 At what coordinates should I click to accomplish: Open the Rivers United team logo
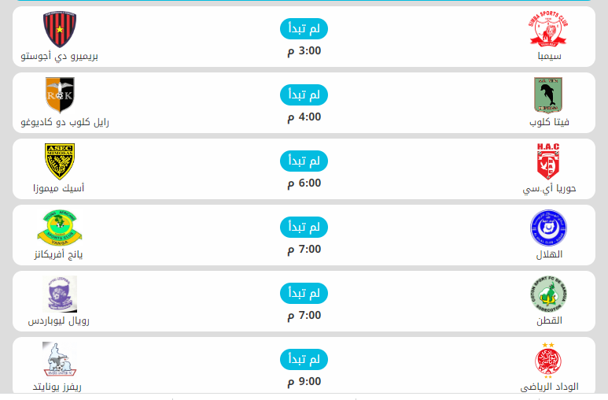tap(59, 360)
